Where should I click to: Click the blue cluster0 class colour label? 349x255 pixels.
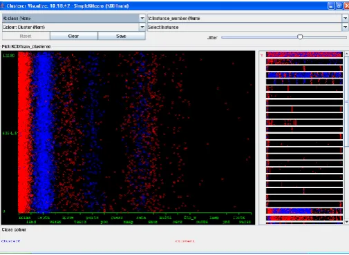[x=10, y=241]
